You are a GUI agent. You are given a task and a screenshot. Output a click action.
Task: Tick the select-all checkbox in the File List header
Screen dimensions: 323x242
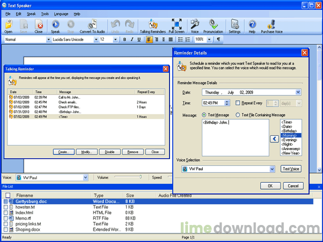[x=8, y=195]
